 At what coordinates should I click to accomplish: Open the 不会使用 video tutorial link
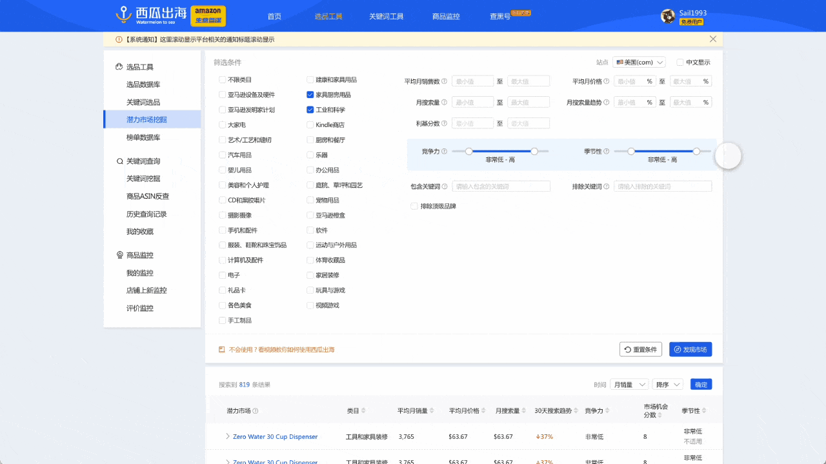click(281, 349)
